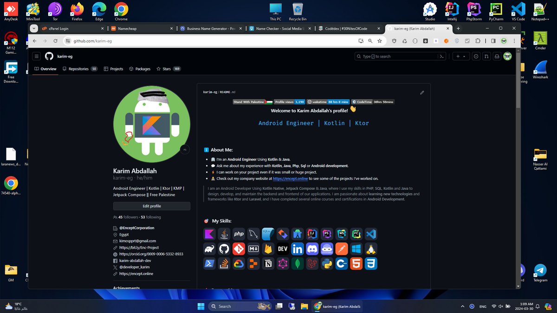Open the PhpStorm skill icon
This screenshot has height=313, width=557.
pyautogui.click(x=327, y=234)
